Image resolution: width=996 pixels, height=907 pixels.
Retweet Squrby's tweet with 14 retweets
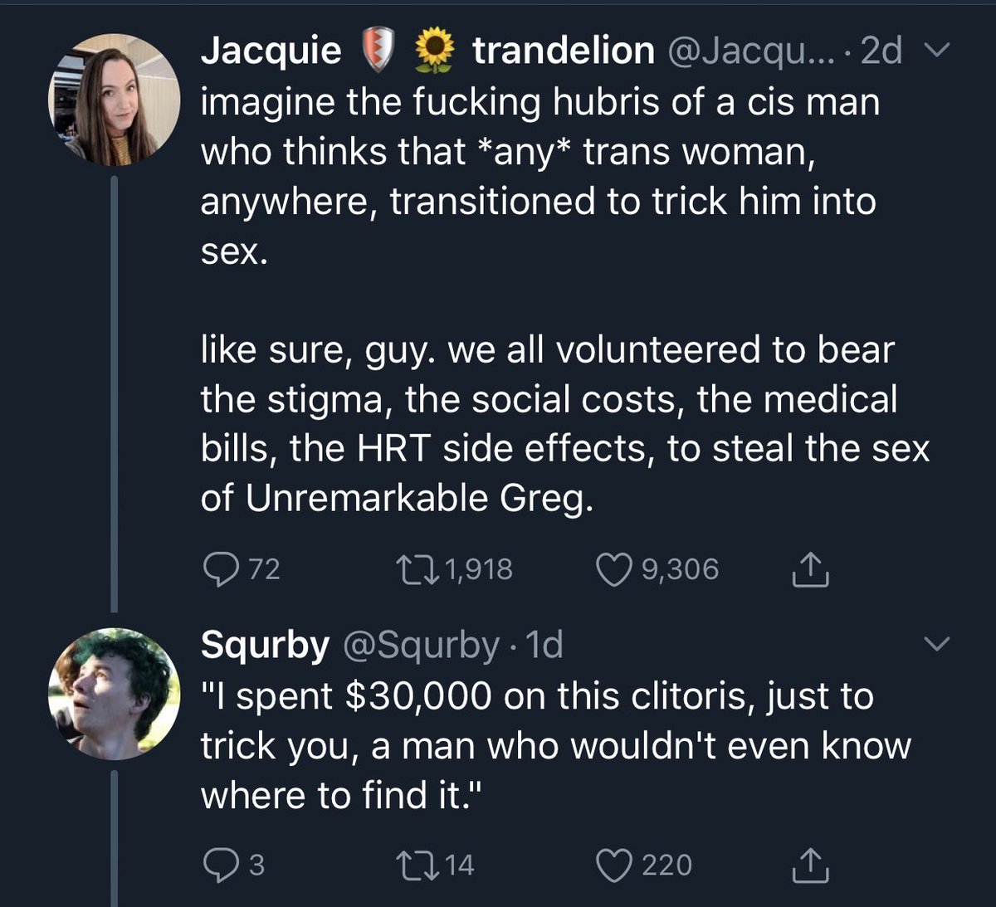[x=414, y=865]
